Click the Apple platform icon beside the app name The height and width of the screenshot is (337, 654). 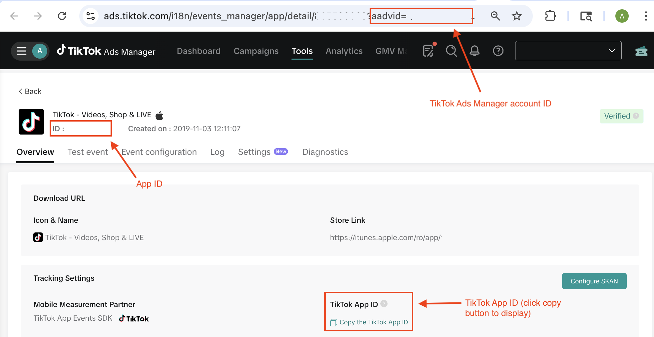159,115
